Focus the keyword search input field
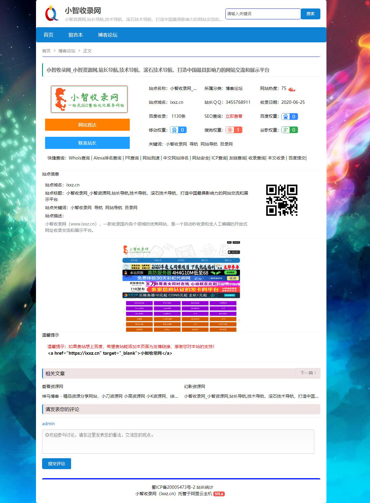Screen dimensions: 370x503 pyautogui.click(x=263, y=14)
